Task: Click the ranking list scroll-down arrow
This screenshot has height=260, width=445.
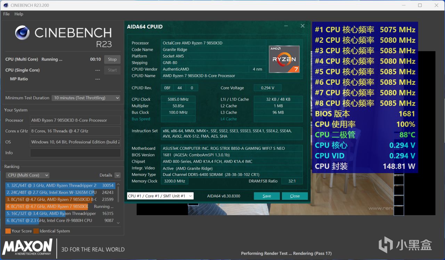Action: pyautogui.click(x=118, y=223)
